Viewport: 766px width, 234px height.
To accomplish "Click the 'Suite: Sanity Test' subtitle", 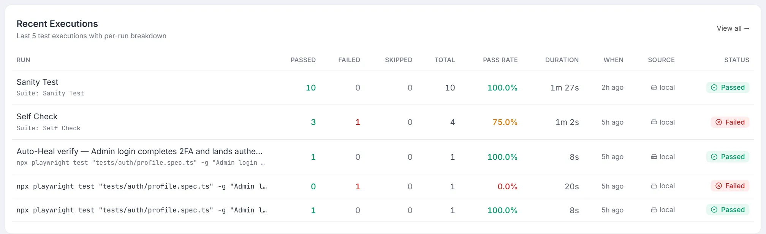I will point(50,94).
